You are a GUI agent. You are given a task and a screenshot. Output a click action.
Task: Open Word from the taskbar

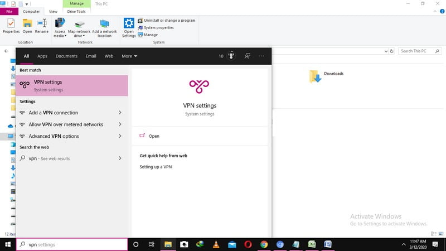[x=328, y=244]
